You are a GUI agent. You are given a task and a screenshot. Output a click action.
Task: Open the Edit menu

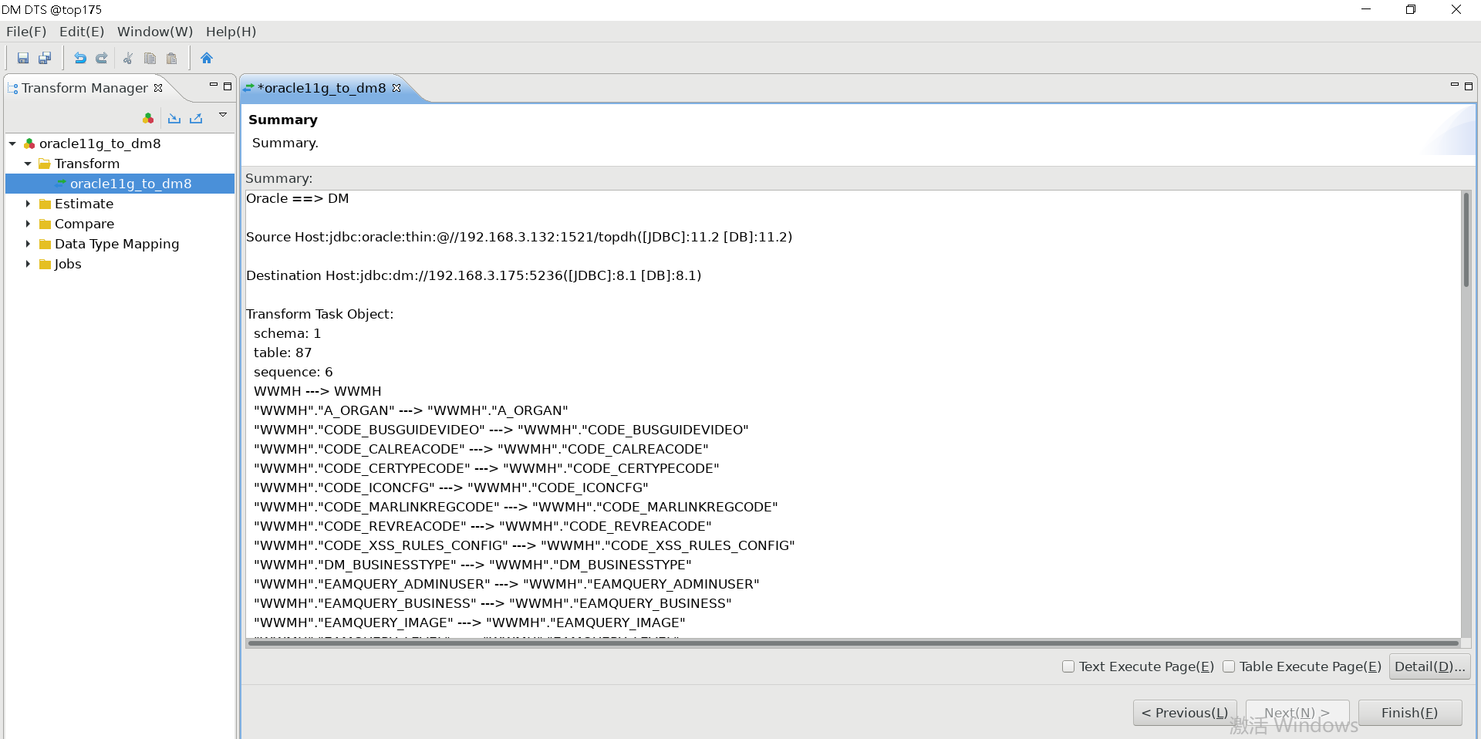pos(82,32)
